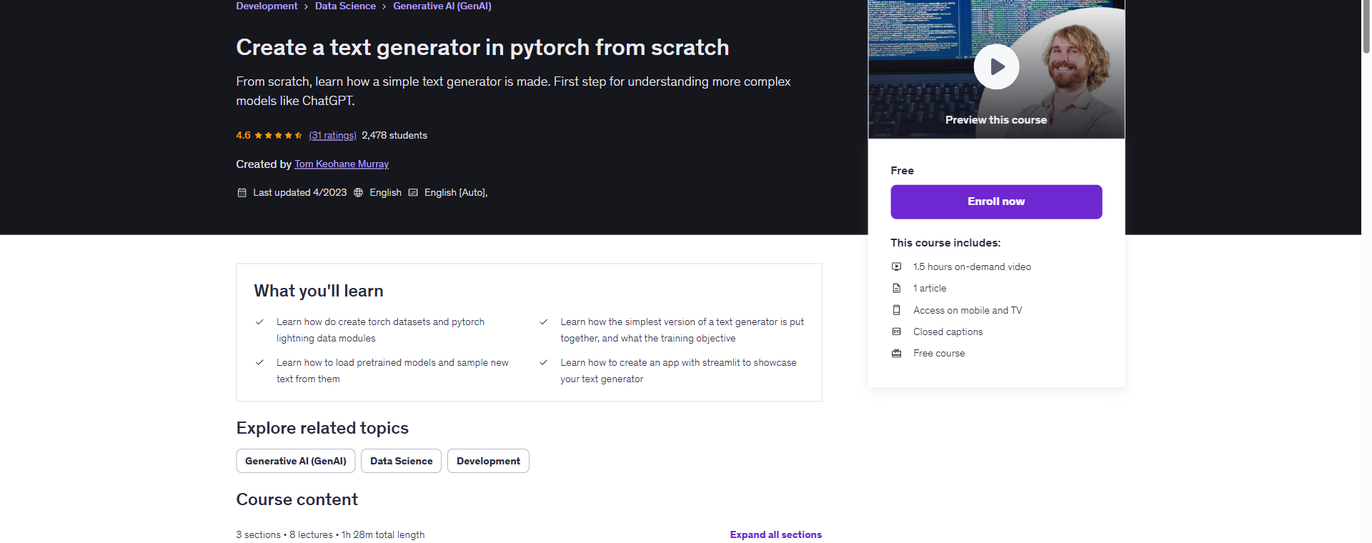The height and width of the screenshot is (543, 1372).
Task: Click the This course includes heading
Action: point(945,243)
